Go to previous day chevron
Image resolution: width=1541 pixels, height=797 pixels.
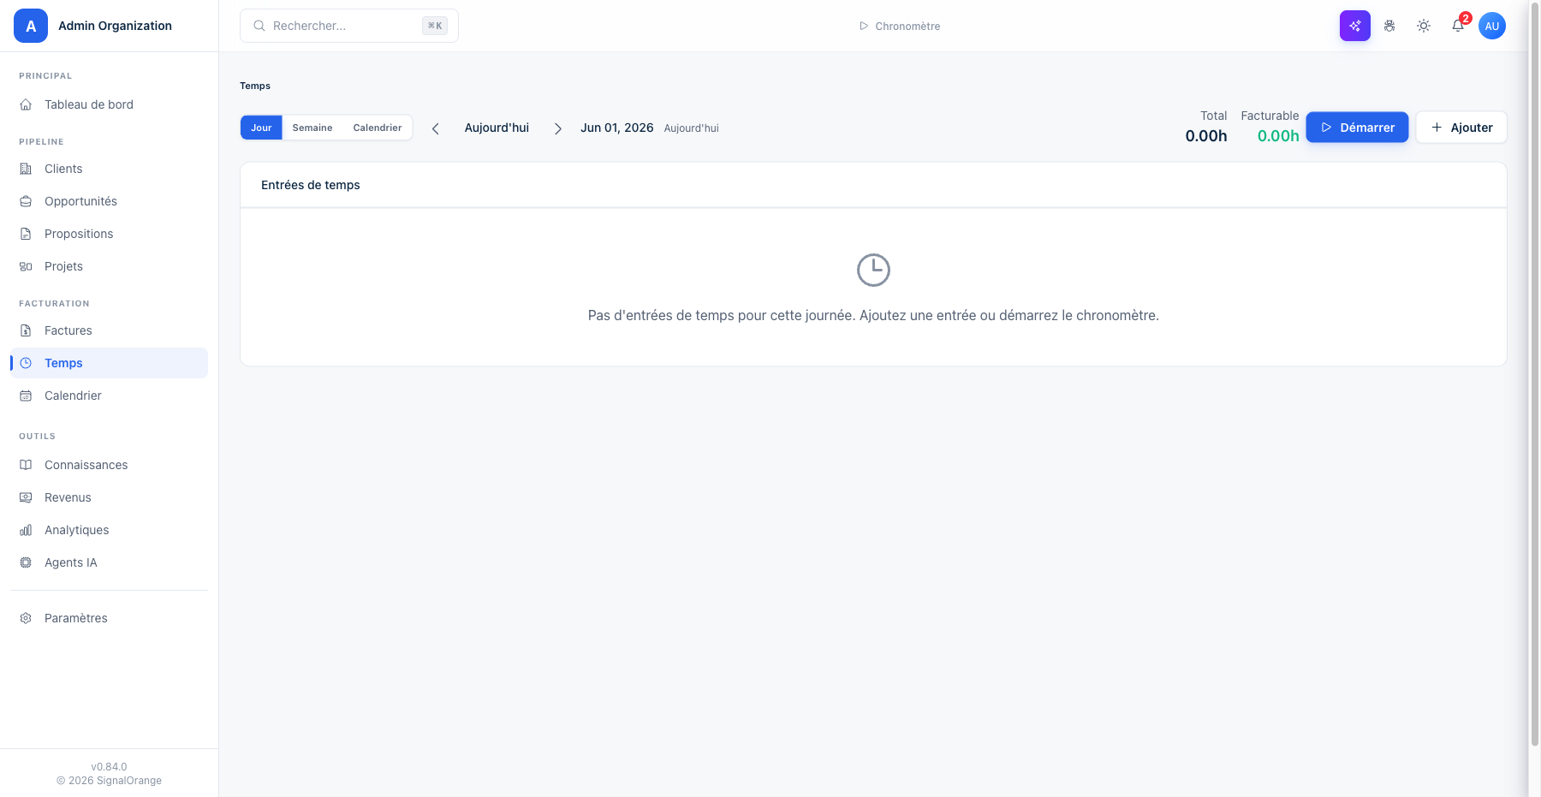coord(436,128)
